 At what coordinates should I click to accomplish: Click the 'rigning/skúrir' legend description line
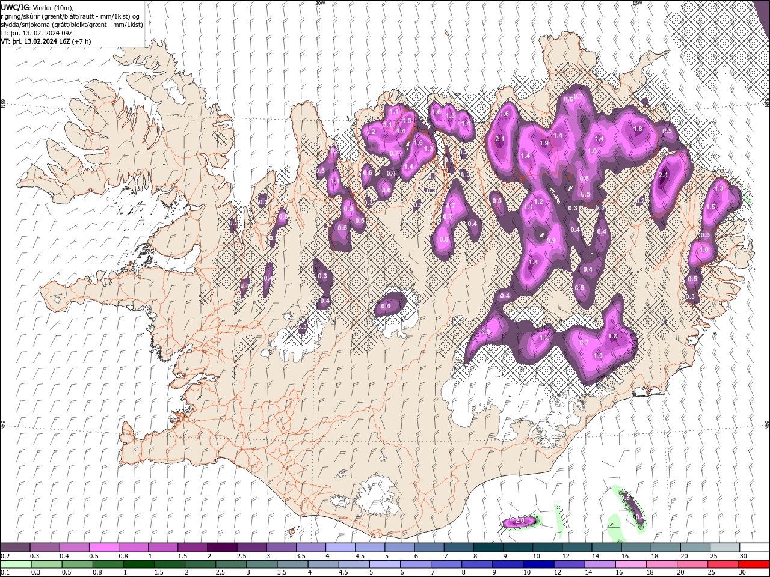tap(70, 16)
